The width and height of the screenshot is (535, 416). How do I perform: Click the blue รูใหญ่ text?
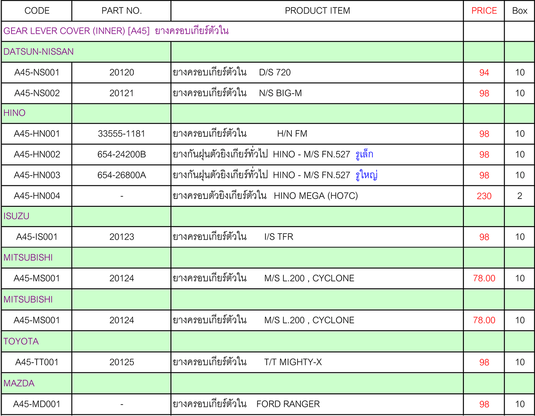pyautogui.click(x=366, y=175)
